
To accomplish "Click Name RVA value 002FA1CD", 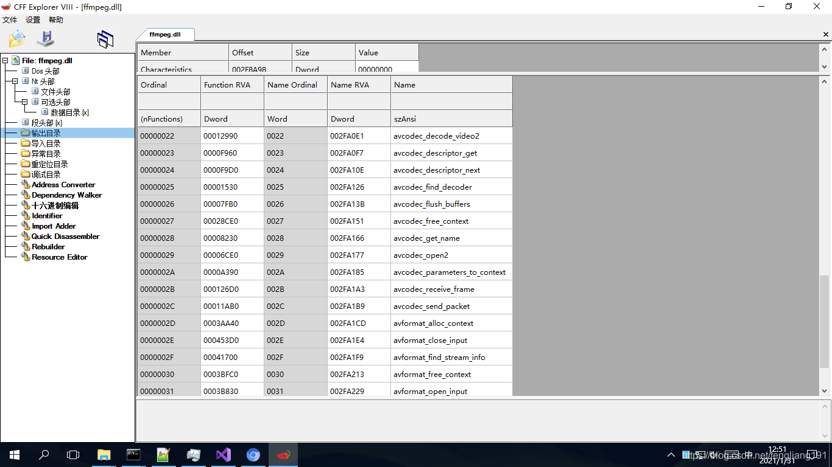I will tap(359, 323).
